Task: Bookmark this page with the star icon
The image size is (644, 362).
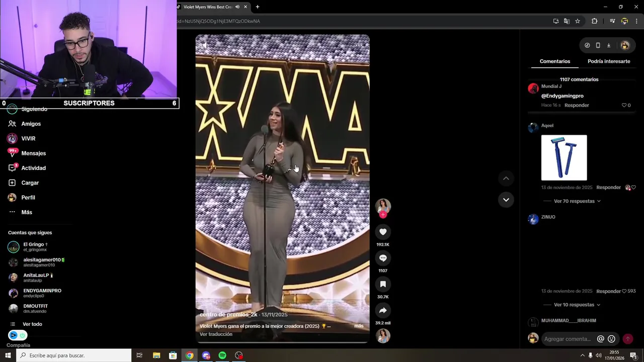Action: click(578, 21)
